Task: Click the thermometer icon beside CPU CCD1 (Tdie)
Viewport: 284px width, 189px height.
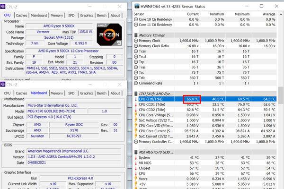Action: (x=136, y=104)
